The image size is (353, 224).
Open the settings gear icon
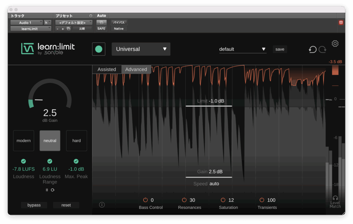(x=335, y=43)
